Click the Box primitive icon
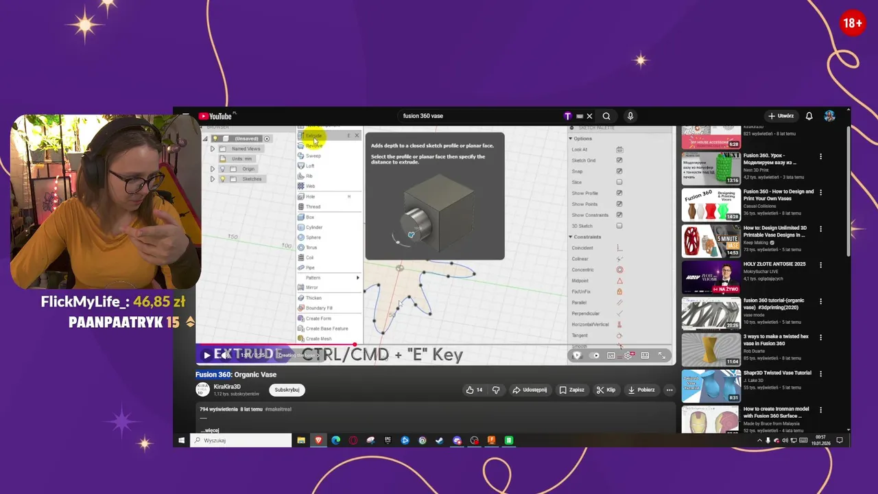This screenshot has width=878, height=494. [300, 217]
